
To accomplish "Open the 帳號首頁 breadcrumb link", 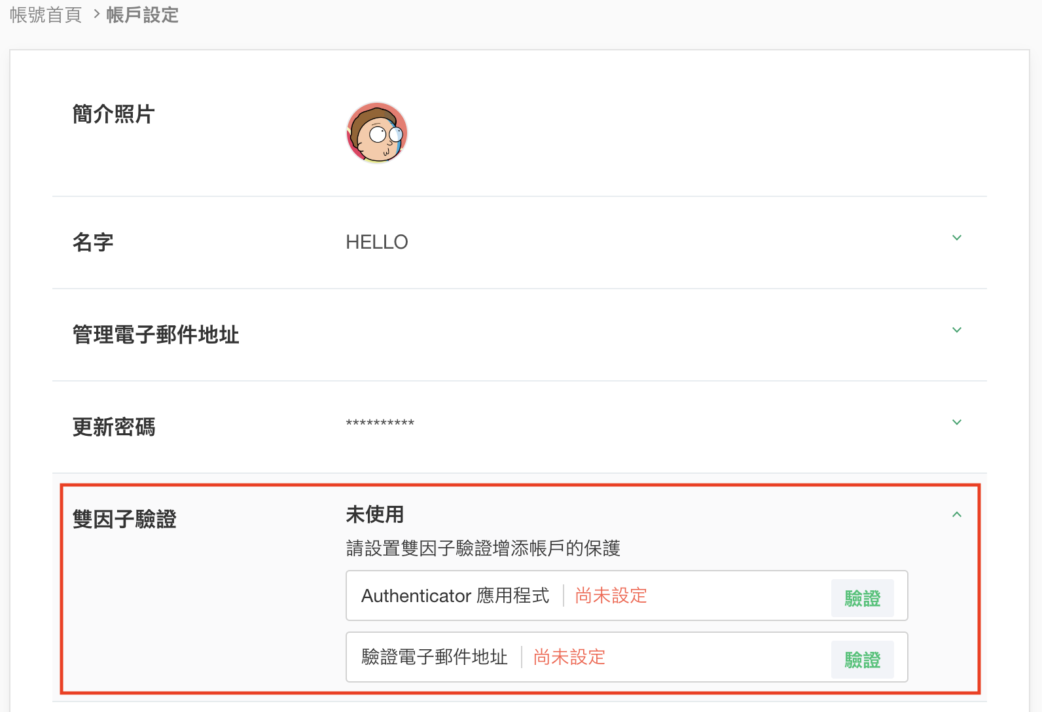I will pyautogui.click(x=46, y=15).
